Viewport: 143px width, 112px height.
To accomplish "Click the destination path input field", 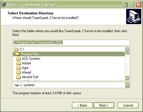I will coord(71,43).
